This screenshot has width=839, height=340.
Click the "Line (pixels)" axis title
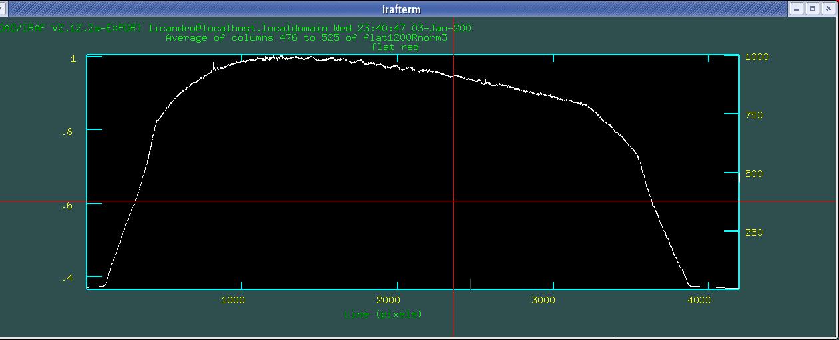point(384,314)
